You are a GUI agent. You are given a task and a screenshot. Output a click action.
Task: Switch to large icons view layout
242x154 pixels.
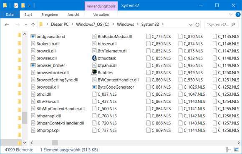(x=236, y=149)
